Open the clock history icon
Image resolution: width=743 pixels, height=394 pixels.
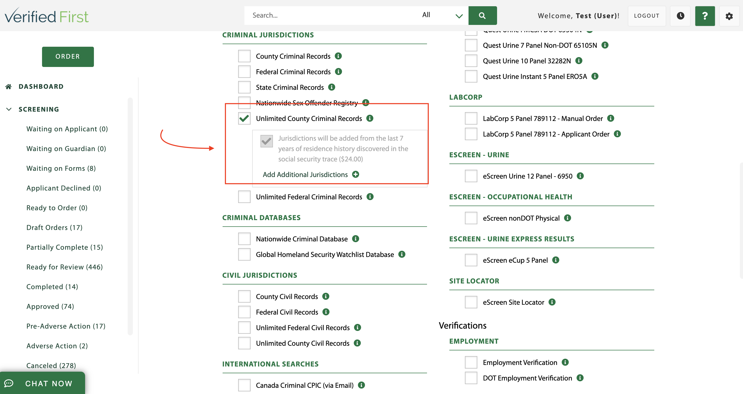(x=680, y=16)
